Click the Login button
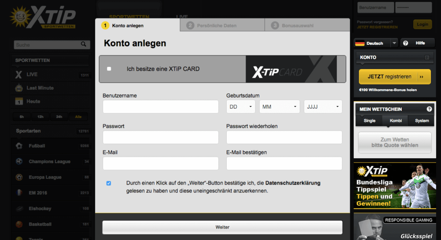This screenshot has width=441, height=240. point(422,24)
